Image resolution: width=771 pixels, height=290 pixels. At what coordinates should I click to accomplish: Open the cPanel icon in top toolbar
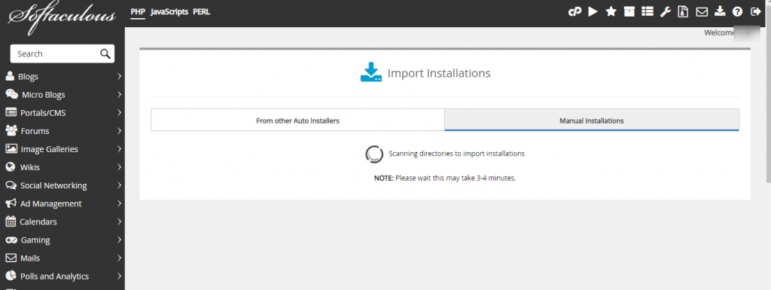click(574, 12)
